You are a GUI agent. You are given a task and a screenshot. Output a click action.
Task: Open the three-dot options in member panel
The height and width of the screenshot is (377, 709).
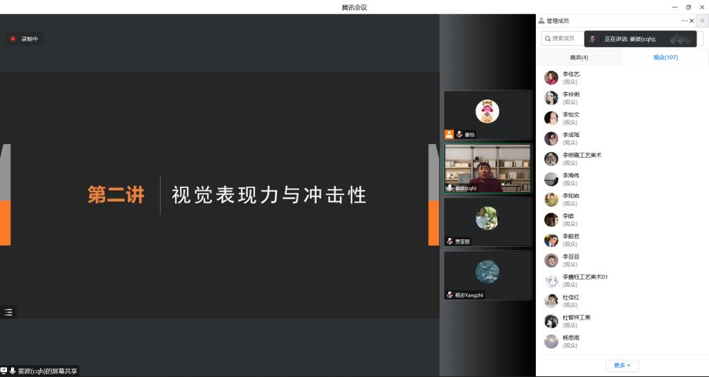coord(684,21)
